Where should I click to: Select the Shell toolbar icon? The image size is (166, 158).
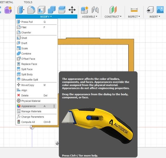[x=41, y=10]
